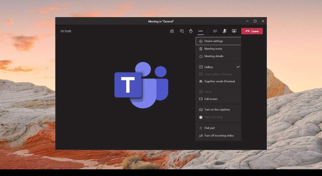
Task: Close the Teams meeting window
Action: coord(263,21)
